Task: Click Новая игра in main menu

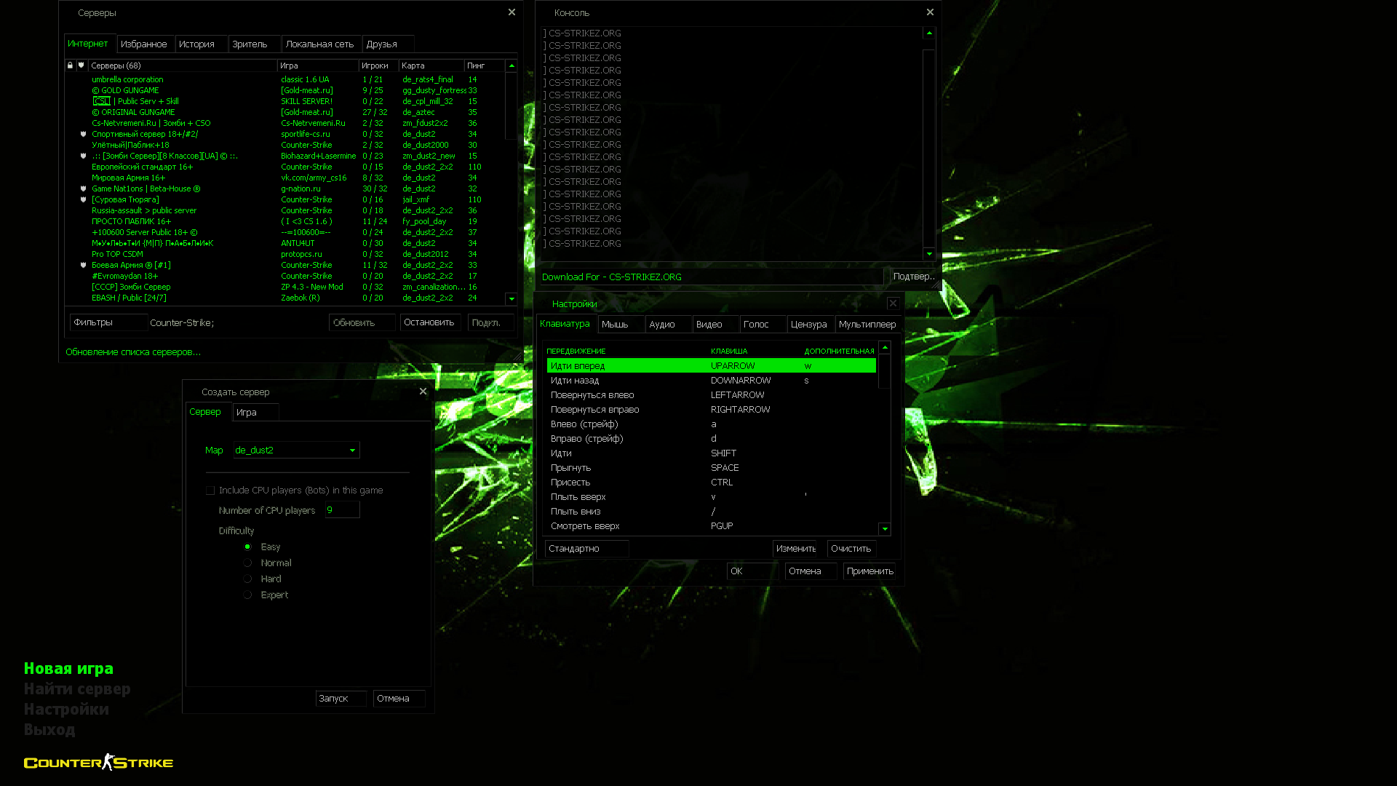Action: [x=68, y=669]
